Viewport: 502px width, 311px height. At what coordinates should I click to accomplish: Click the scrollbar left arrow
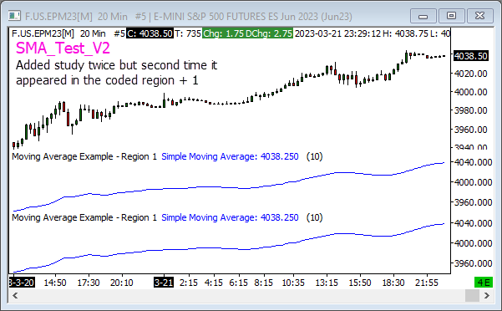pyautogui.click(x=15, y=295)
